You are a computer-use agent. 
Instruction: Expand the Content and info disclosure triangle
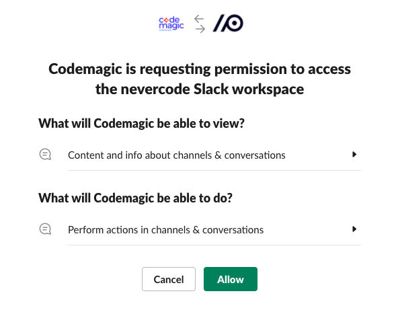click(354, 155)
